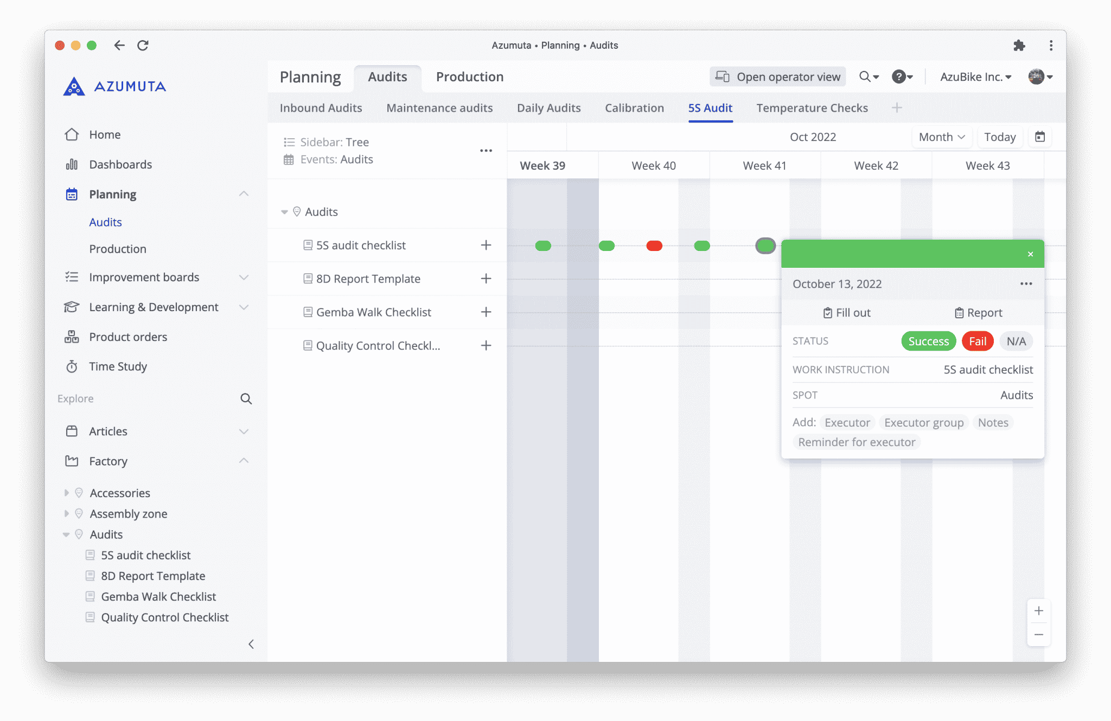Open the Temperature Checks tab

[x=812, y=108]
